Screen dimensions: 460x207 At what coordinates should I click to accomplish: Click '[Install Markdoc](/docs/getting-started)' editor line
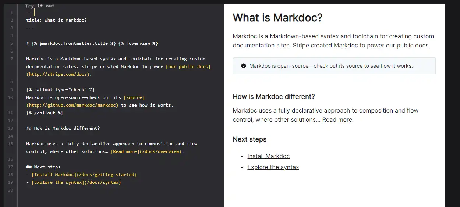pos(81,175)
